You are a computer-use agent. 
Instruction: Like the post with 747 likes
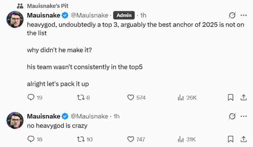click(x=131, y=139)
